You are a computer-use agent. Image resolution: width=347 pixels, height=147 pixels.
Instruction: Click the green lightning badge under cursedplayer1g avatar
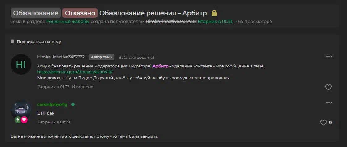[18, 120]
